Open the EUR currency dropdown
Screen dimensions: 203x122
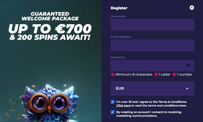(x=152, y=88)
